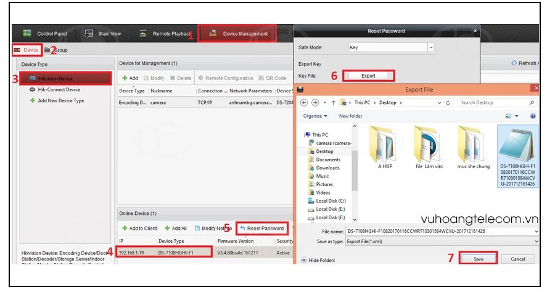The height and width of the screenshot is (292, 555).
Task: Click Delete in device toolbar
Action: (x=181, y=78)
